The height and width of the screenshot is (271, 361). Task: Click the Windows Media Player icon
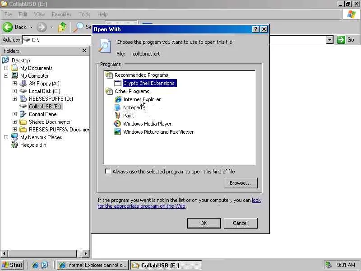118,124
